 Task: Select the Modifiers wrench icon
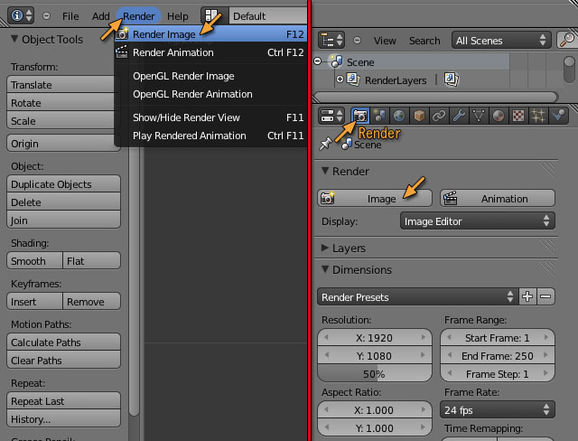[x=460, y=116]
